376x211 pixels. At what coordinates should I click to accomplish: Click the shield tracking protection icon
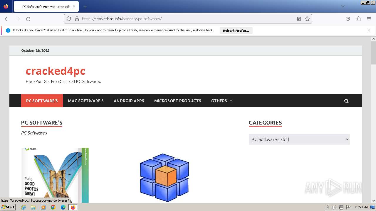pyautogui.click(x=69, y=19)
